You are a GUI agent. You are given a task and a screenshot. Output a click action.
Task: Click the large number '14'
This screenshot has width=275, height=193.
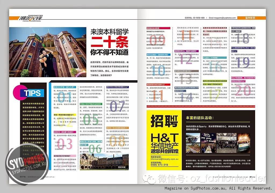click(187, 97)
